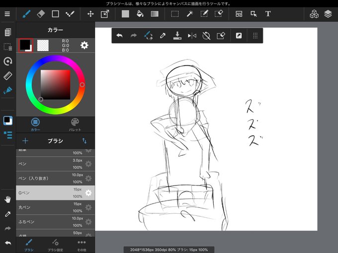Select the black foreground color swatch
Image resolution: width=338 pixels, height=253 pixels.
point(26,45)
